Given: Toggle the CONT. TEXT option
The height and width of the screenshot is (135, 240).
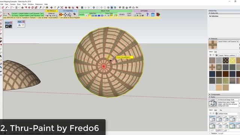Looking at the screenshot, I should [129, 15].
